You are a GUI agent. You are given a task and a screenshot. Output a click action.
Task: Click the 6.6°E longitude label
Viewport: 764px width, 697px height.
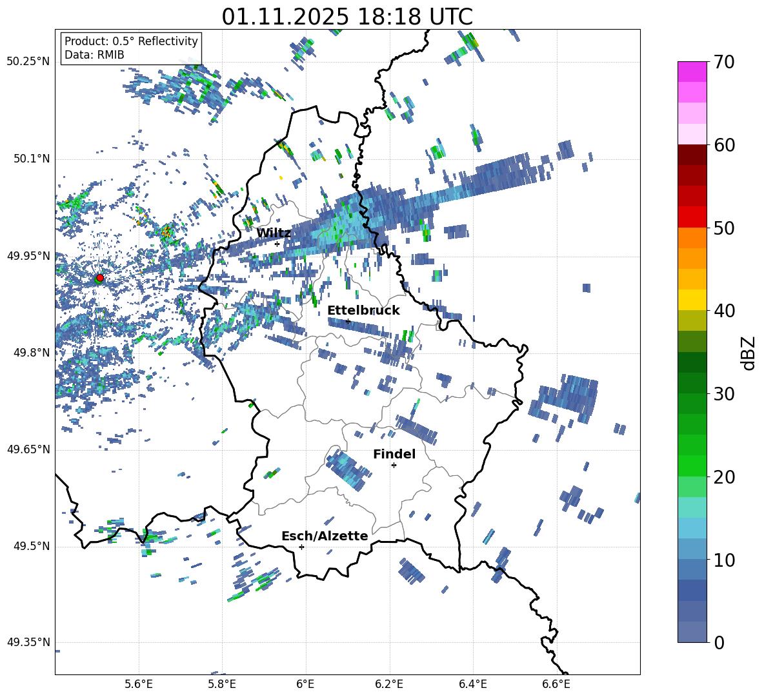pyautogui.click(x=556, y=684)
